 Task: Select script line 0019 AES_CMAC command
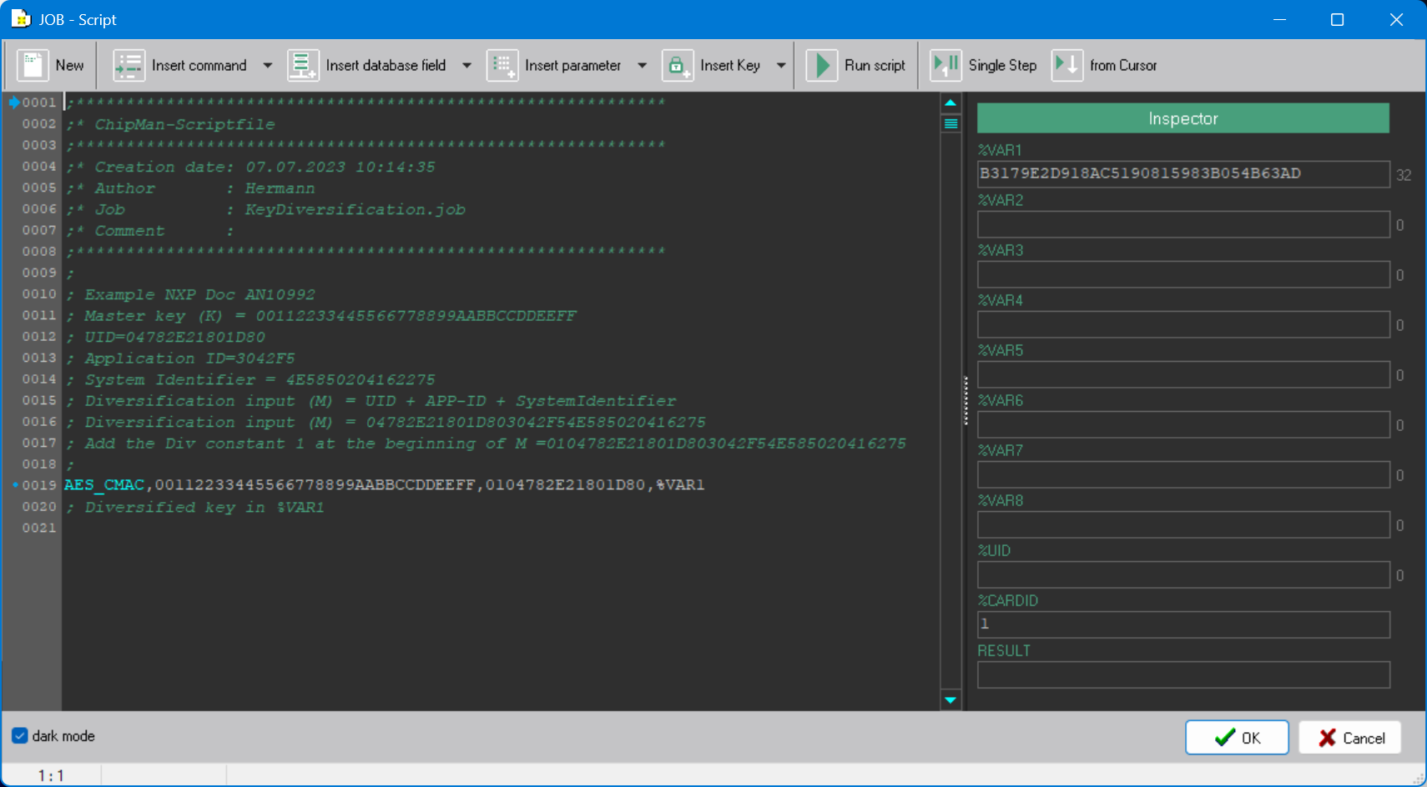click(385, 485)
